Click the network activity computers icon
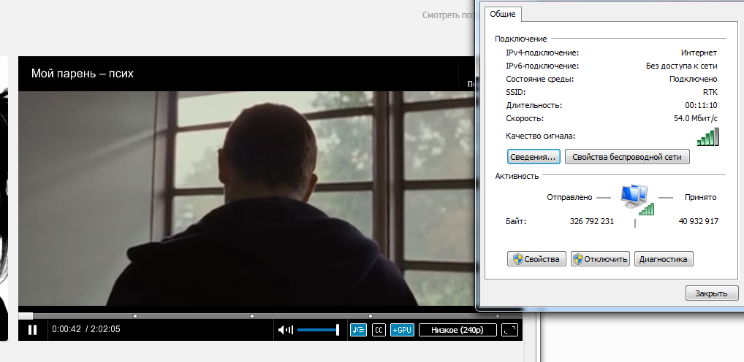This screenshot has width=744, height=362. (637, 199)
